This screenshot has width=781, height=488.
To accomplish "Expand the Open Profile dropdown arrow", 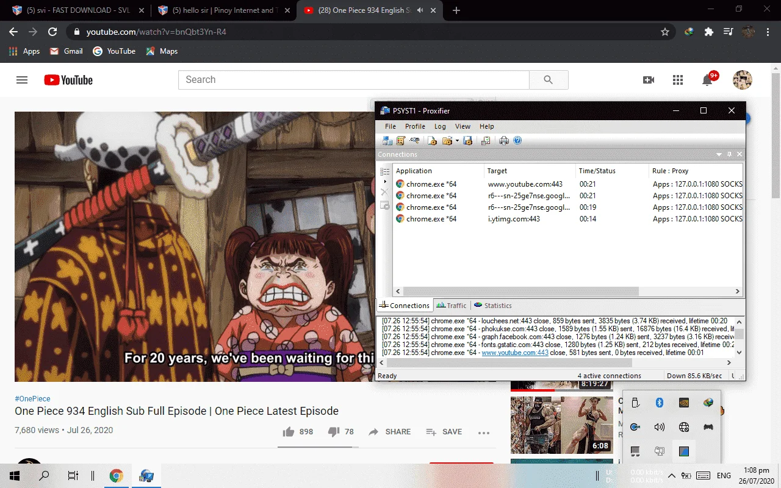I will (x=457, y=141).
